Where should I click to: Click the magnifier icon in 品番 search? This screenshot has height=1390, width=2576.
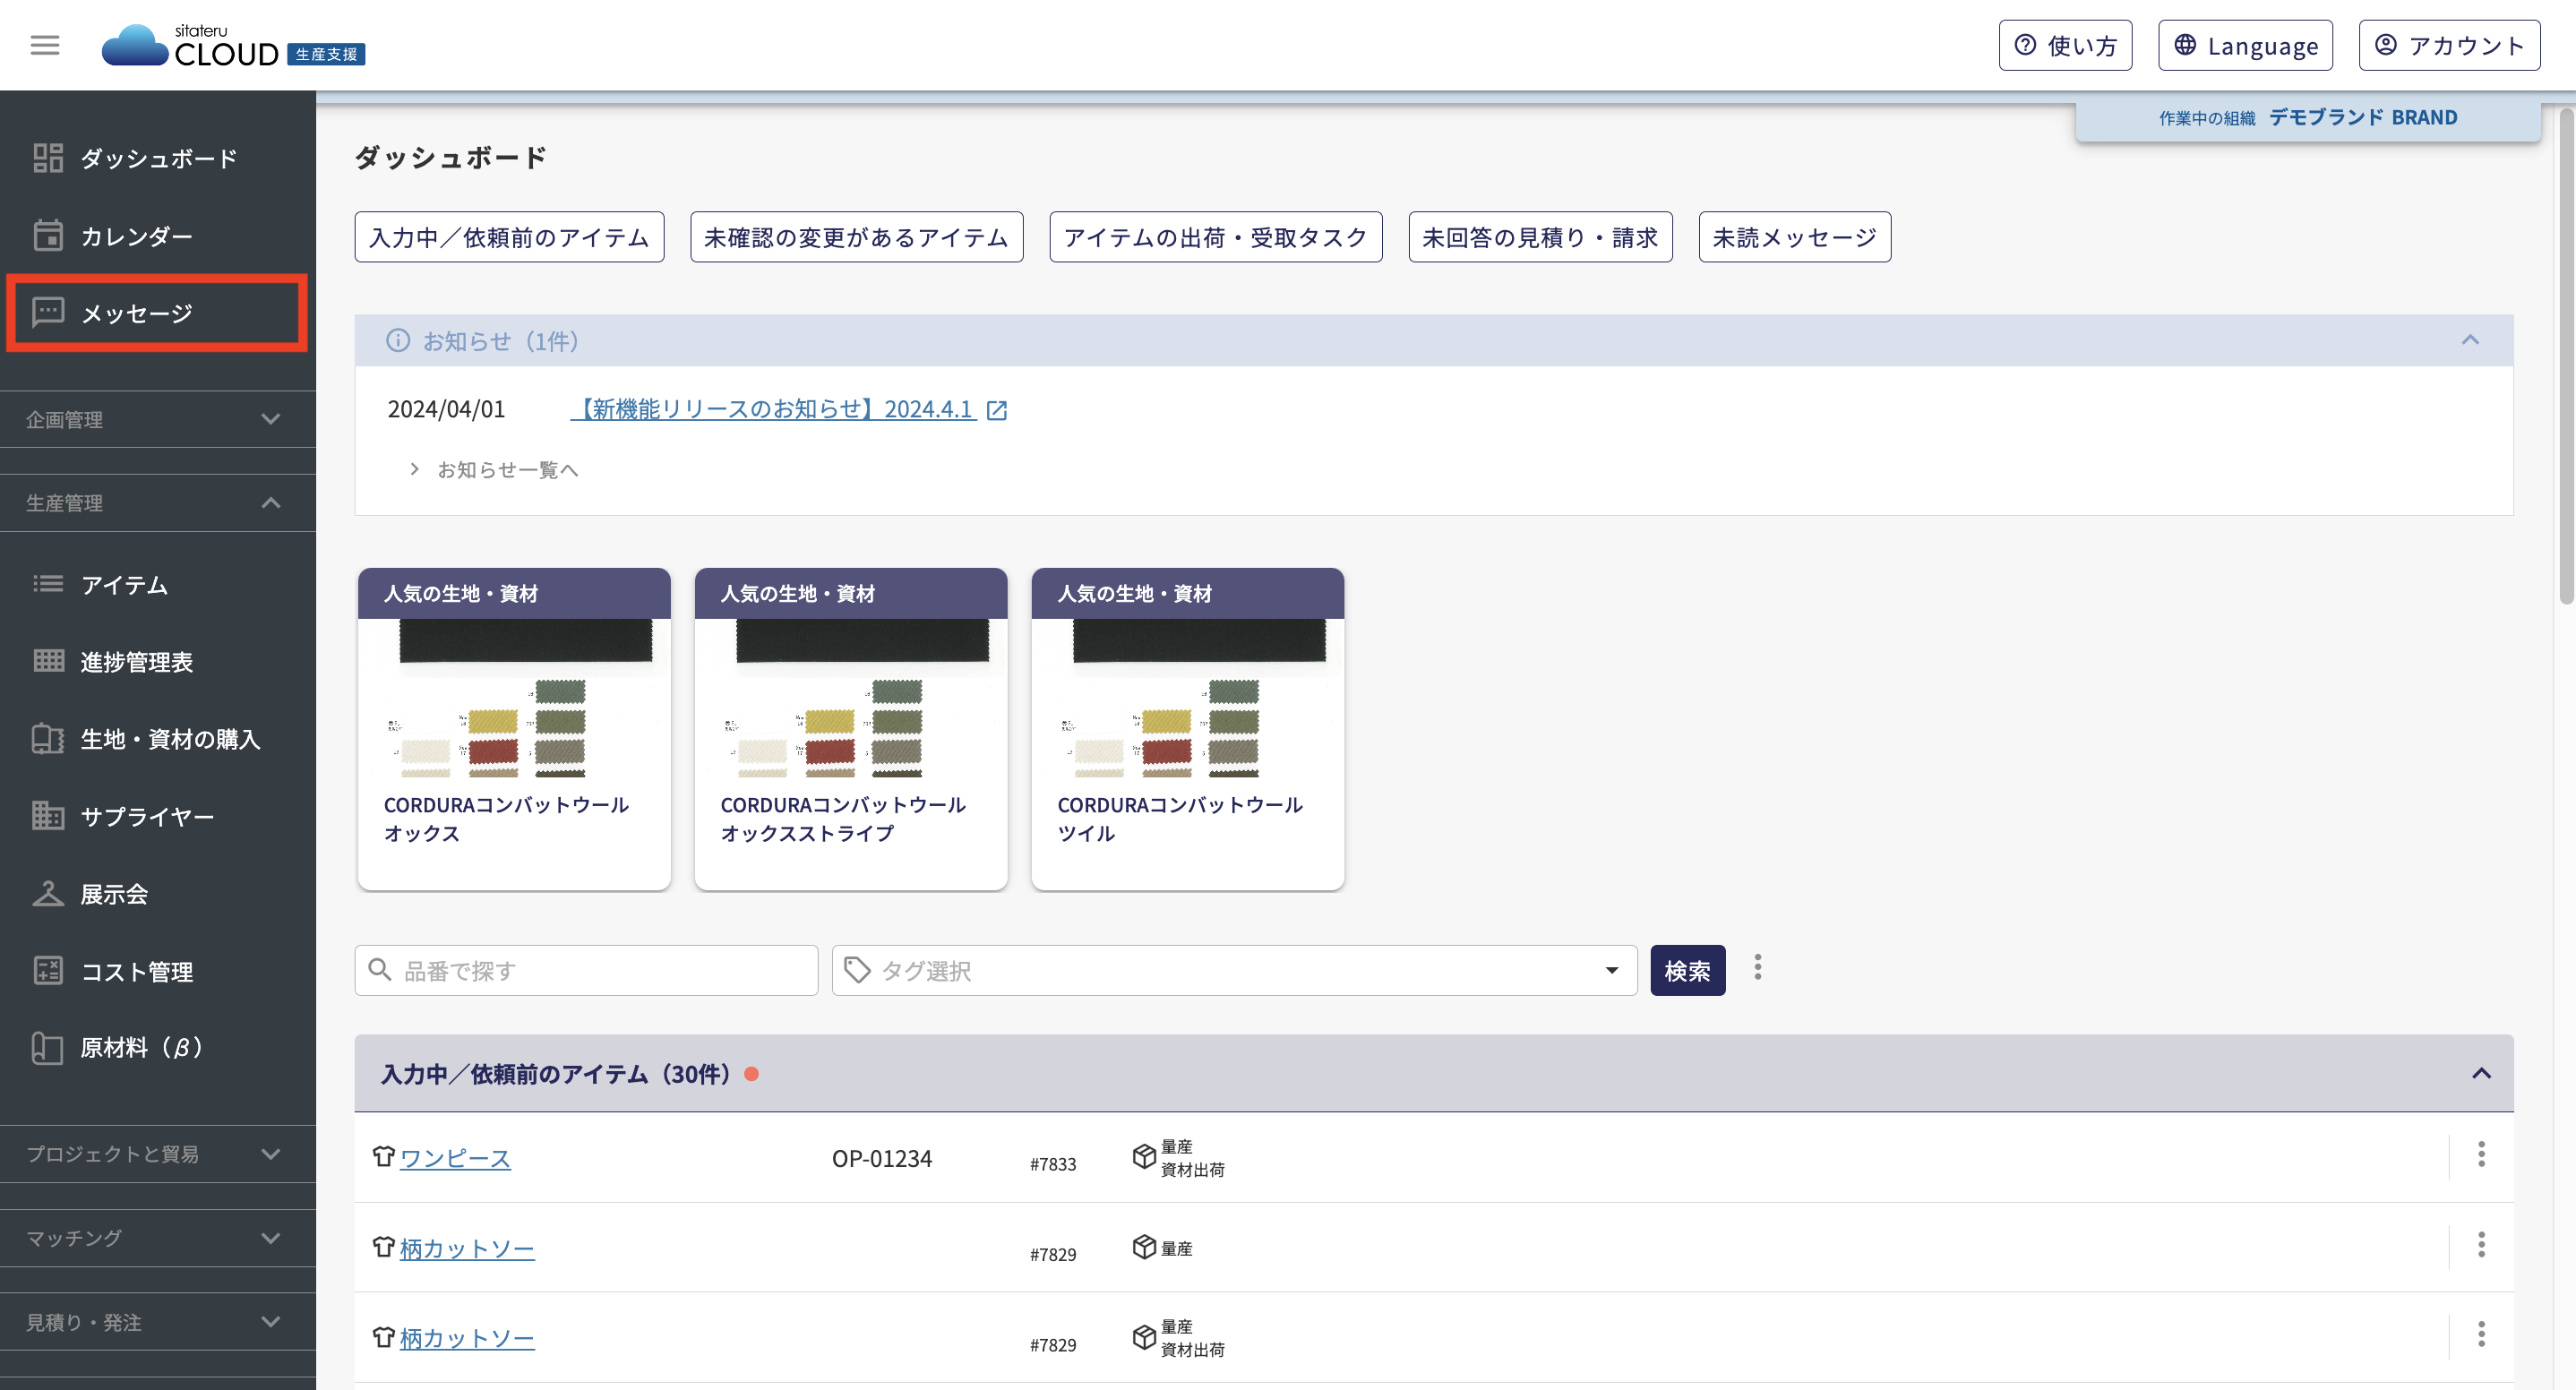pos(380,969)
